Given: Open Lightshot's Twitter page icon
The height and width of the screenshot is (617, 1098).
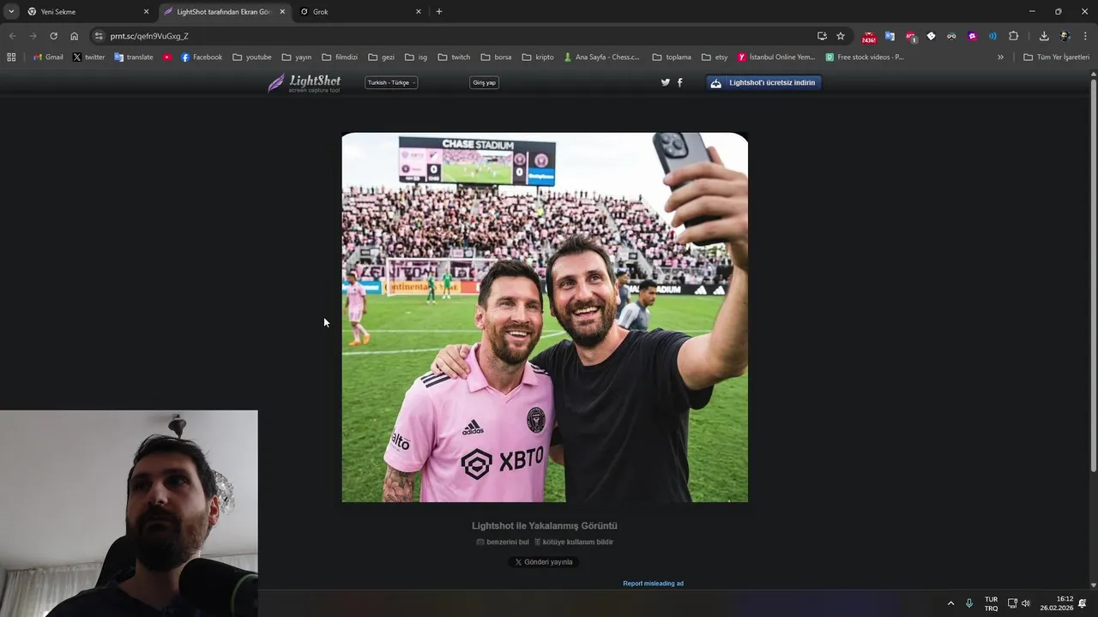Looking at the screenshot, I should click(x=666, y=82).
